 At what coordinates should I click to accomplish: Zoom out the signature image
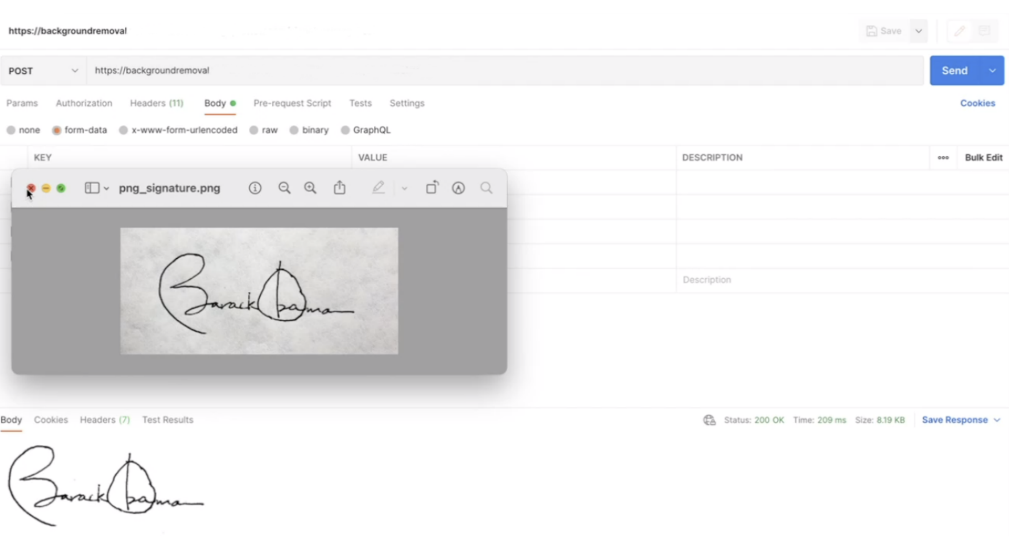[284, 188]
